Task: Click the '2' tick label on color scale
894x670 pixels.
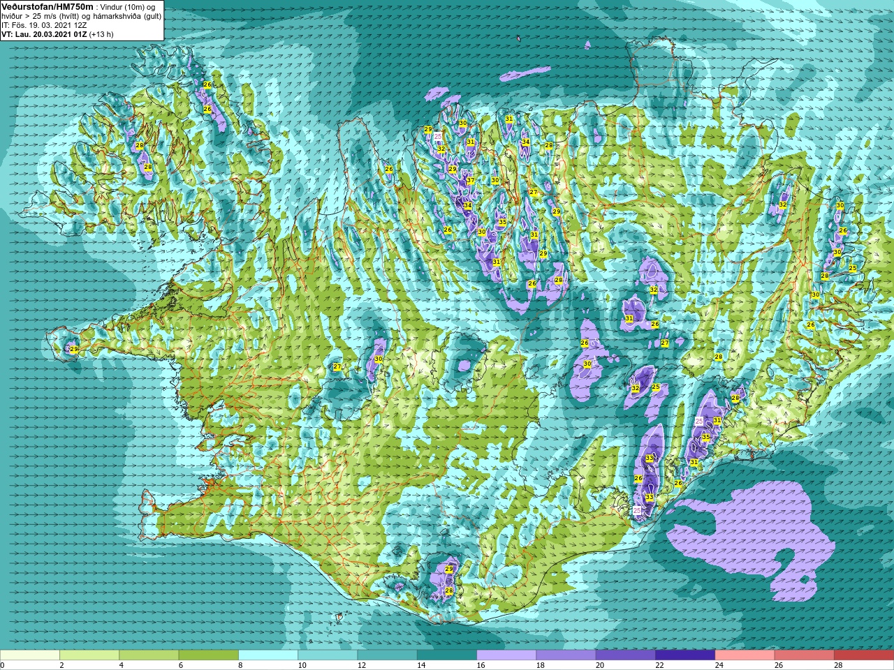Action: click(61, 665)
